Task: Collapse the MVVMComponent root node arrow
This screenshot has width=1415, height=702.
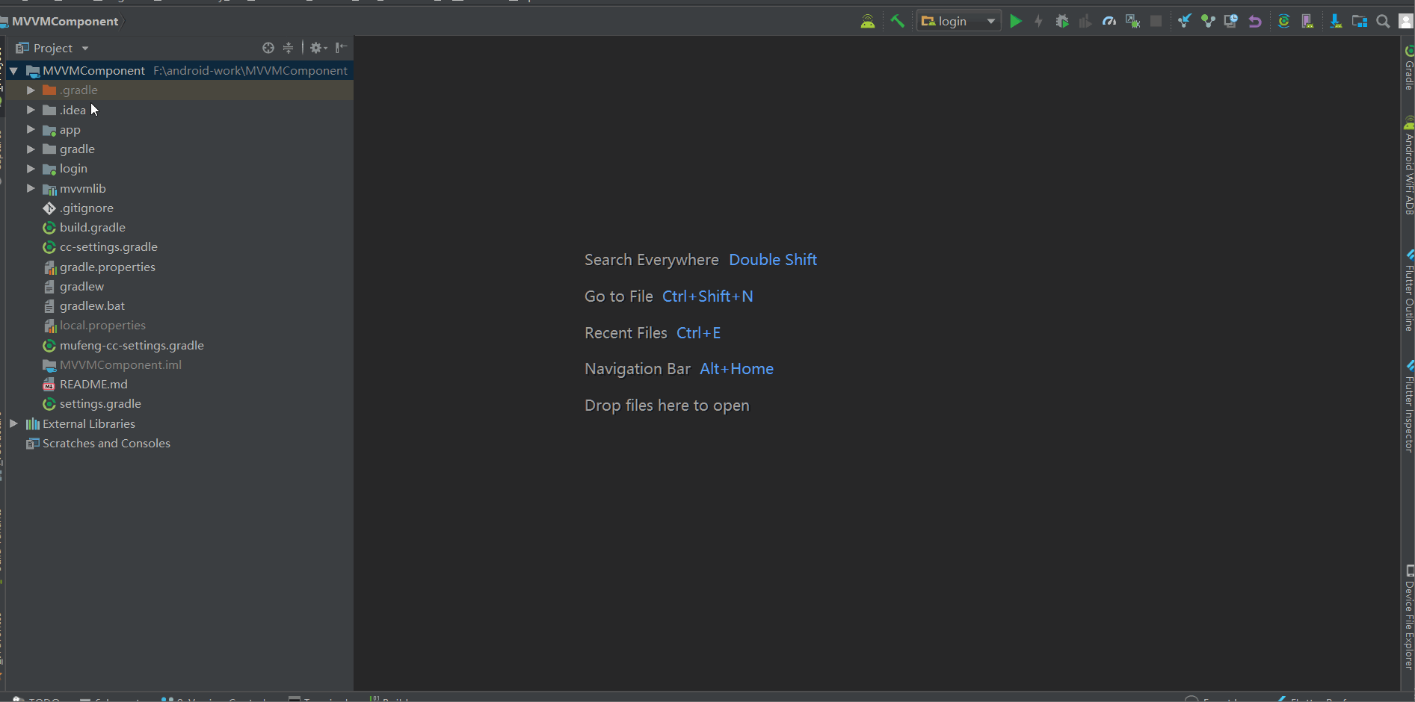Action: coord(13,71)
